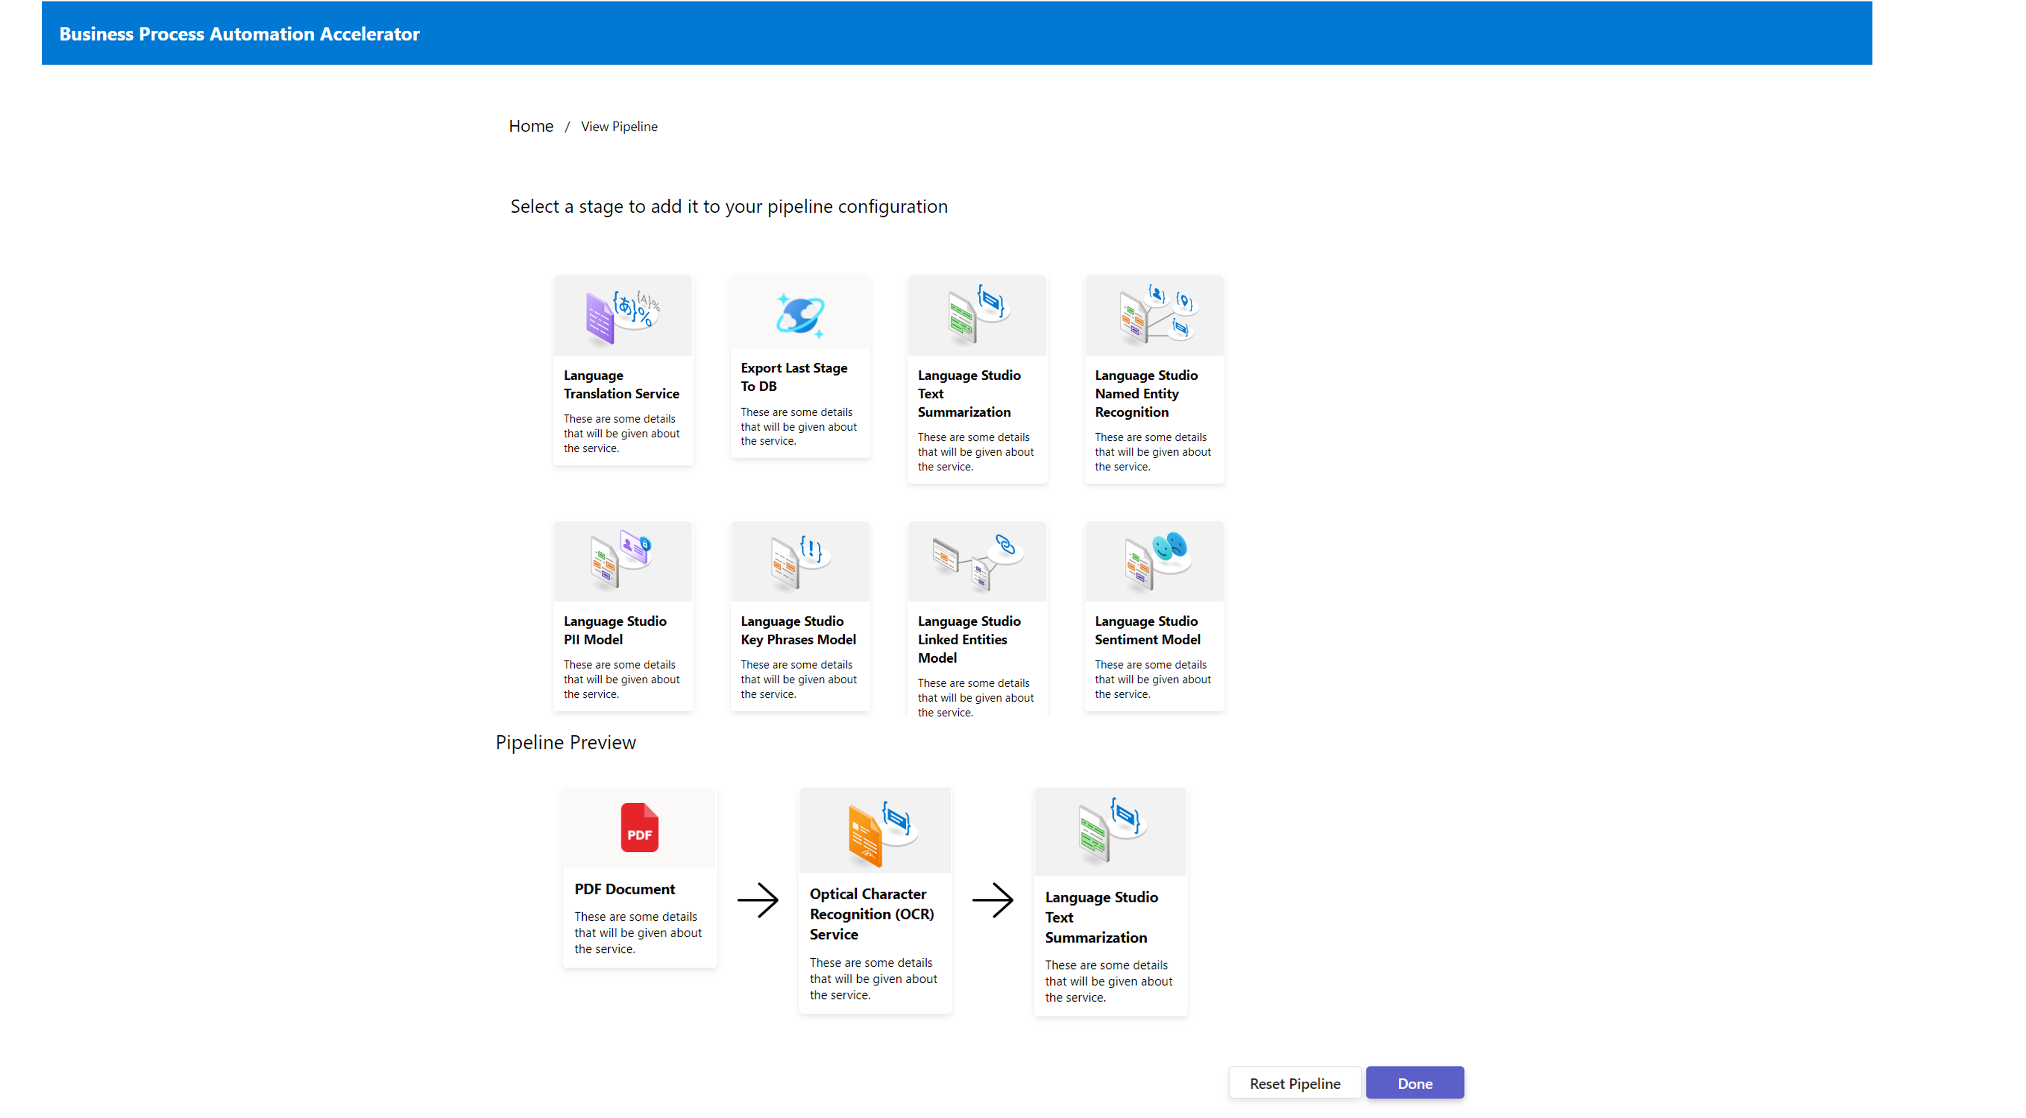Click the arrow between PDF Document and OCR
The image size is (2026, 1118).
click(757, 900)
